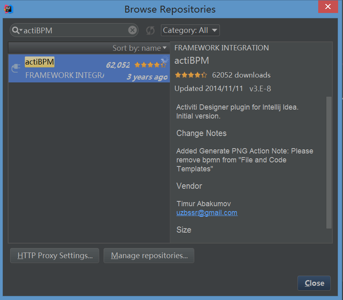Click the IntelliJ IDEA logo in title bar
The image size is (343, 300).
tap(9, 9)
